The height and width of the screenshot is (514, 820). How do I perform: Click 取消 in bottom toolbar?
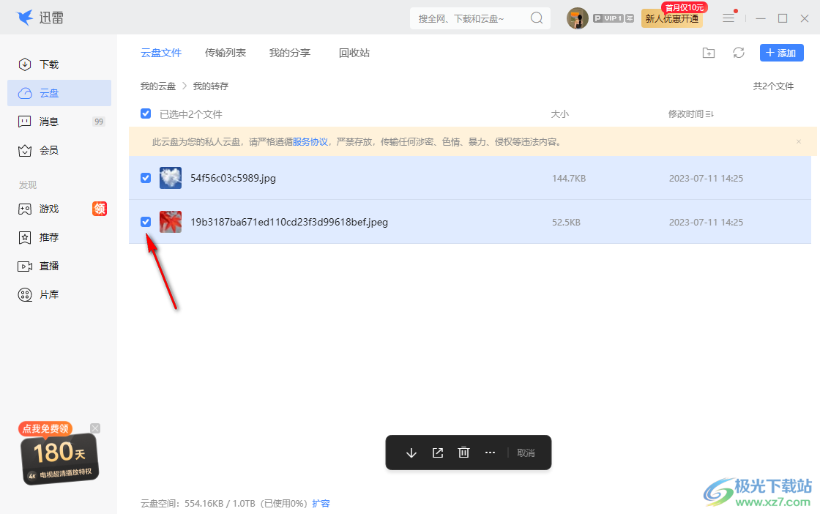pyautogui.click(x=526, y=452)
